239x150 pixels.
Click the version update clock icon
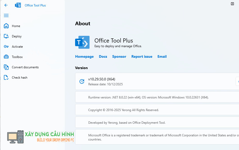pos(82,81)
